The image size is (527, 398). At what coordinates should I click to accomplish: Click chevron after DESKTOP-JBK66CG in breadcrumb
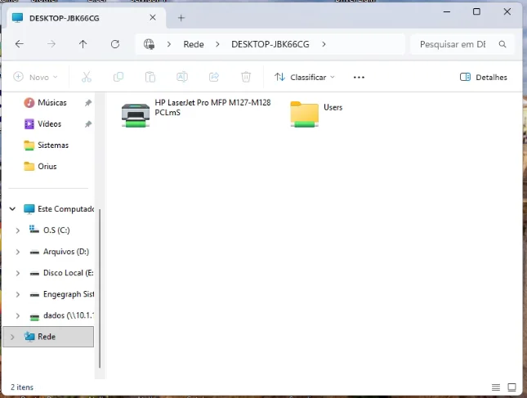pyautogui.click(x=324, y=44)
